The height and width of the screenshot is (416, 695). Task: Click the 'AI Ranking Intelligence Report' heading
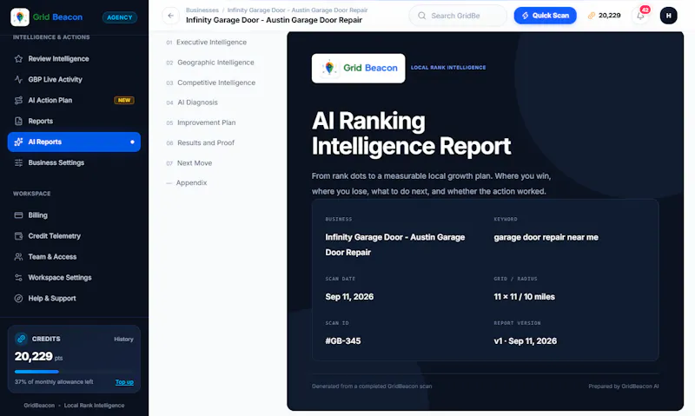[x=411, y=134]
